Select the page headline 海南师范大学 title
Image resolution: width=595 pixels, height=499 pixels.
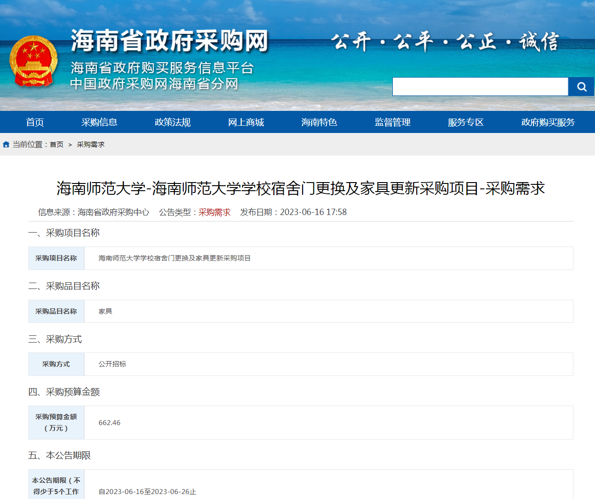click(301, 188)
